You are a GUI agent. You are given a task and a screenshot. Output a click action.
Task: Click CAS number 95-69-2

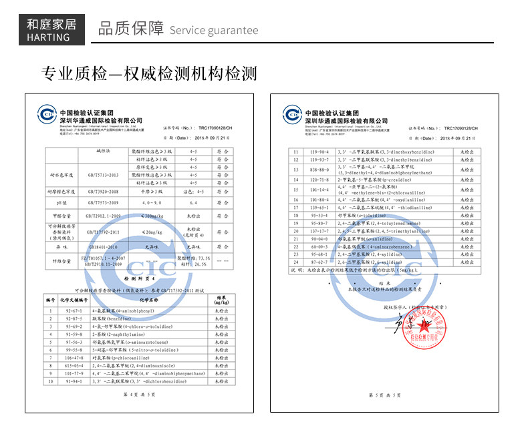pos(74,327)
